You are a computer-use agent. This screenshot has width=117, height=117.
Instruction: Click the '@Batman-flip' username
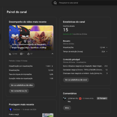tap(73, 98)
